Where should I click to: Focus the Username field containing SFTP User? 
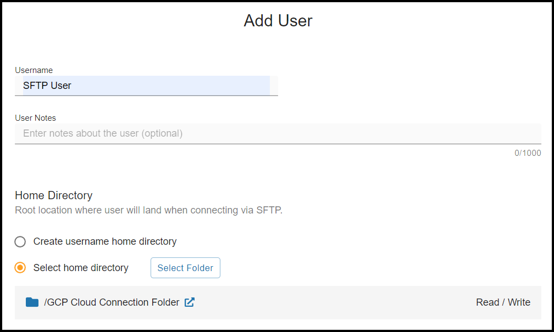(146, 86)
